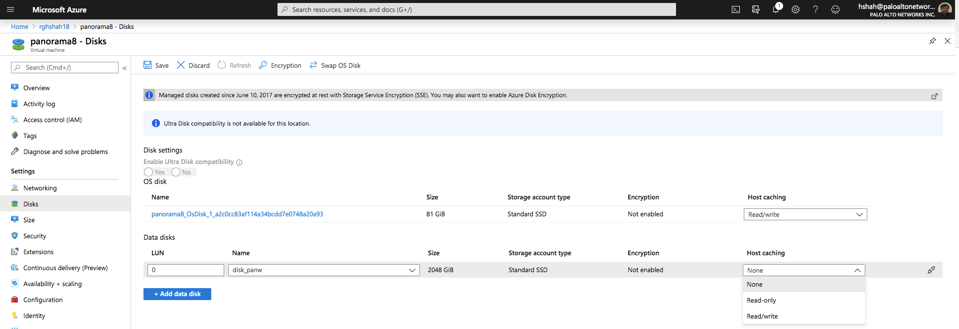Go to Activity log in sidebar
Viewport: 959px width, 329px height.
click(x=39, y=104)
